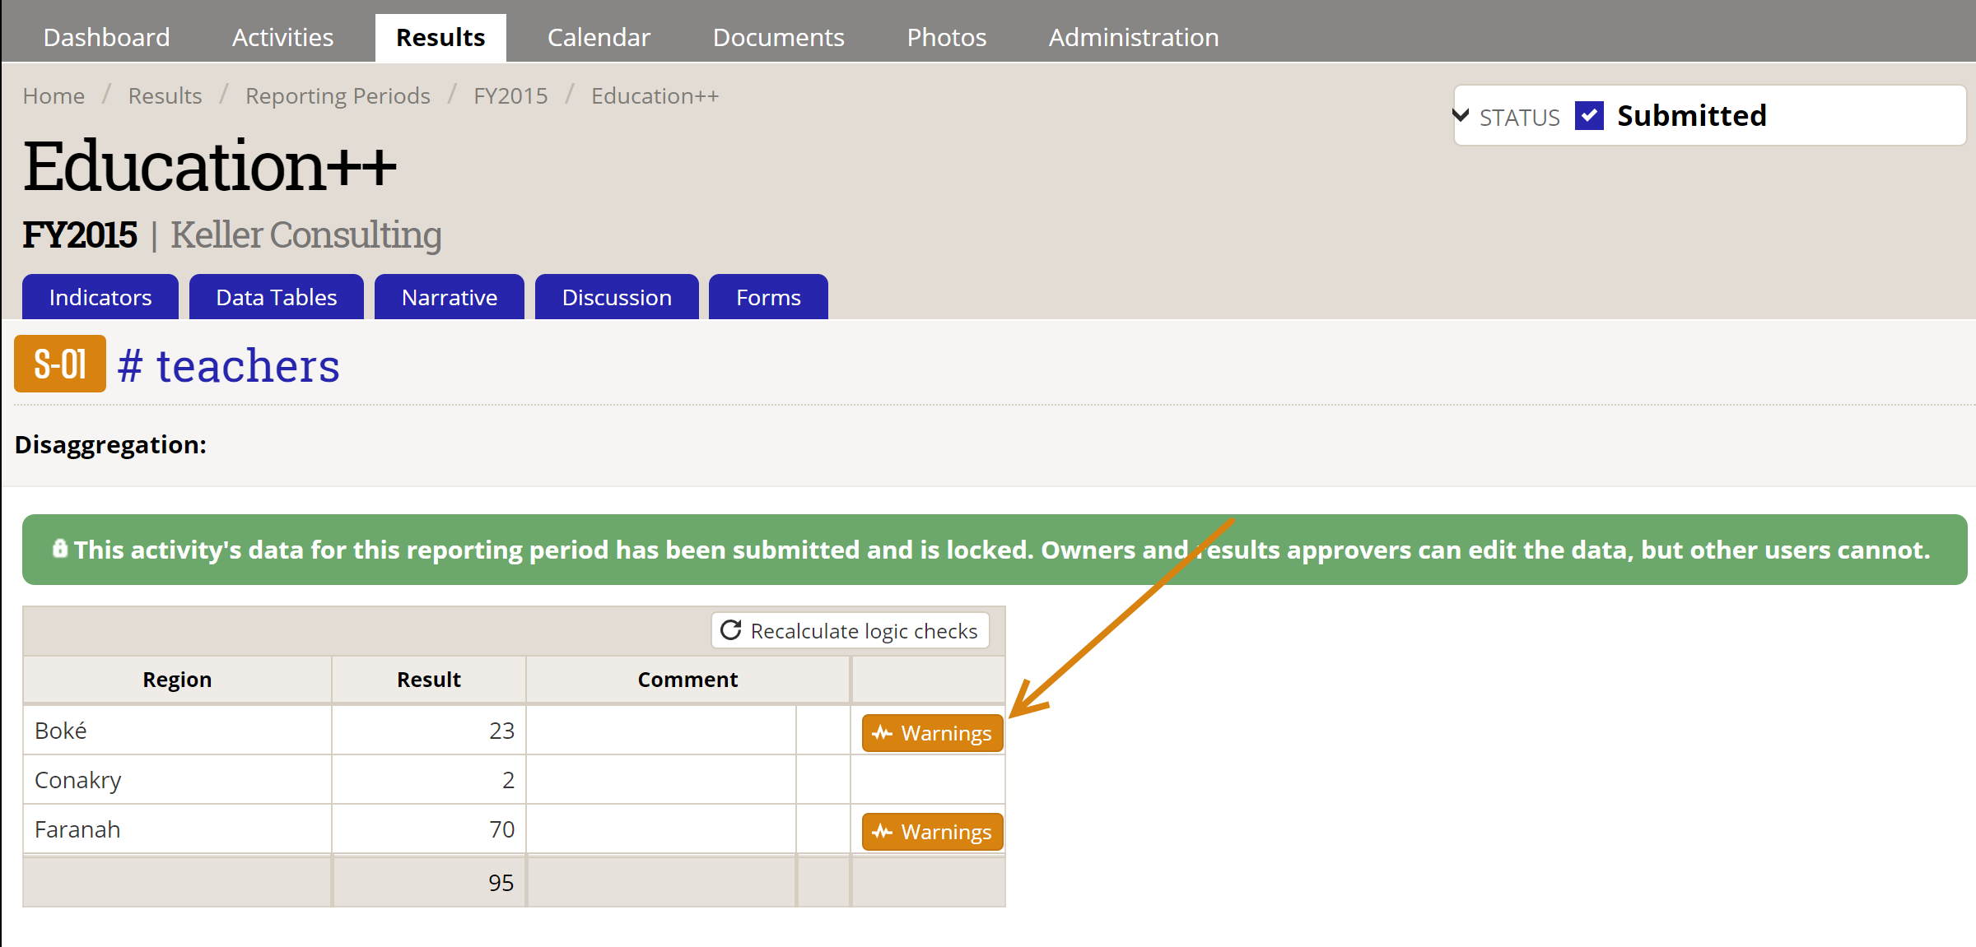Viewport: 1976px width, 947px height.
Task: Open Warnings for the Faranah row
Action: tap(932, 831)
